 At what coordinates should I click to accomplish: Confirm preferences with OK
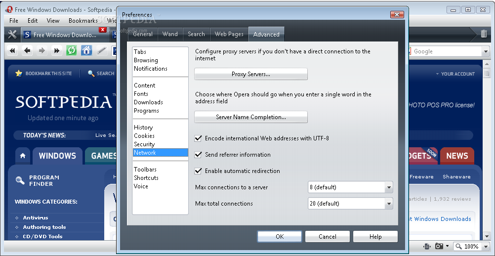click(x=280, y=236)
